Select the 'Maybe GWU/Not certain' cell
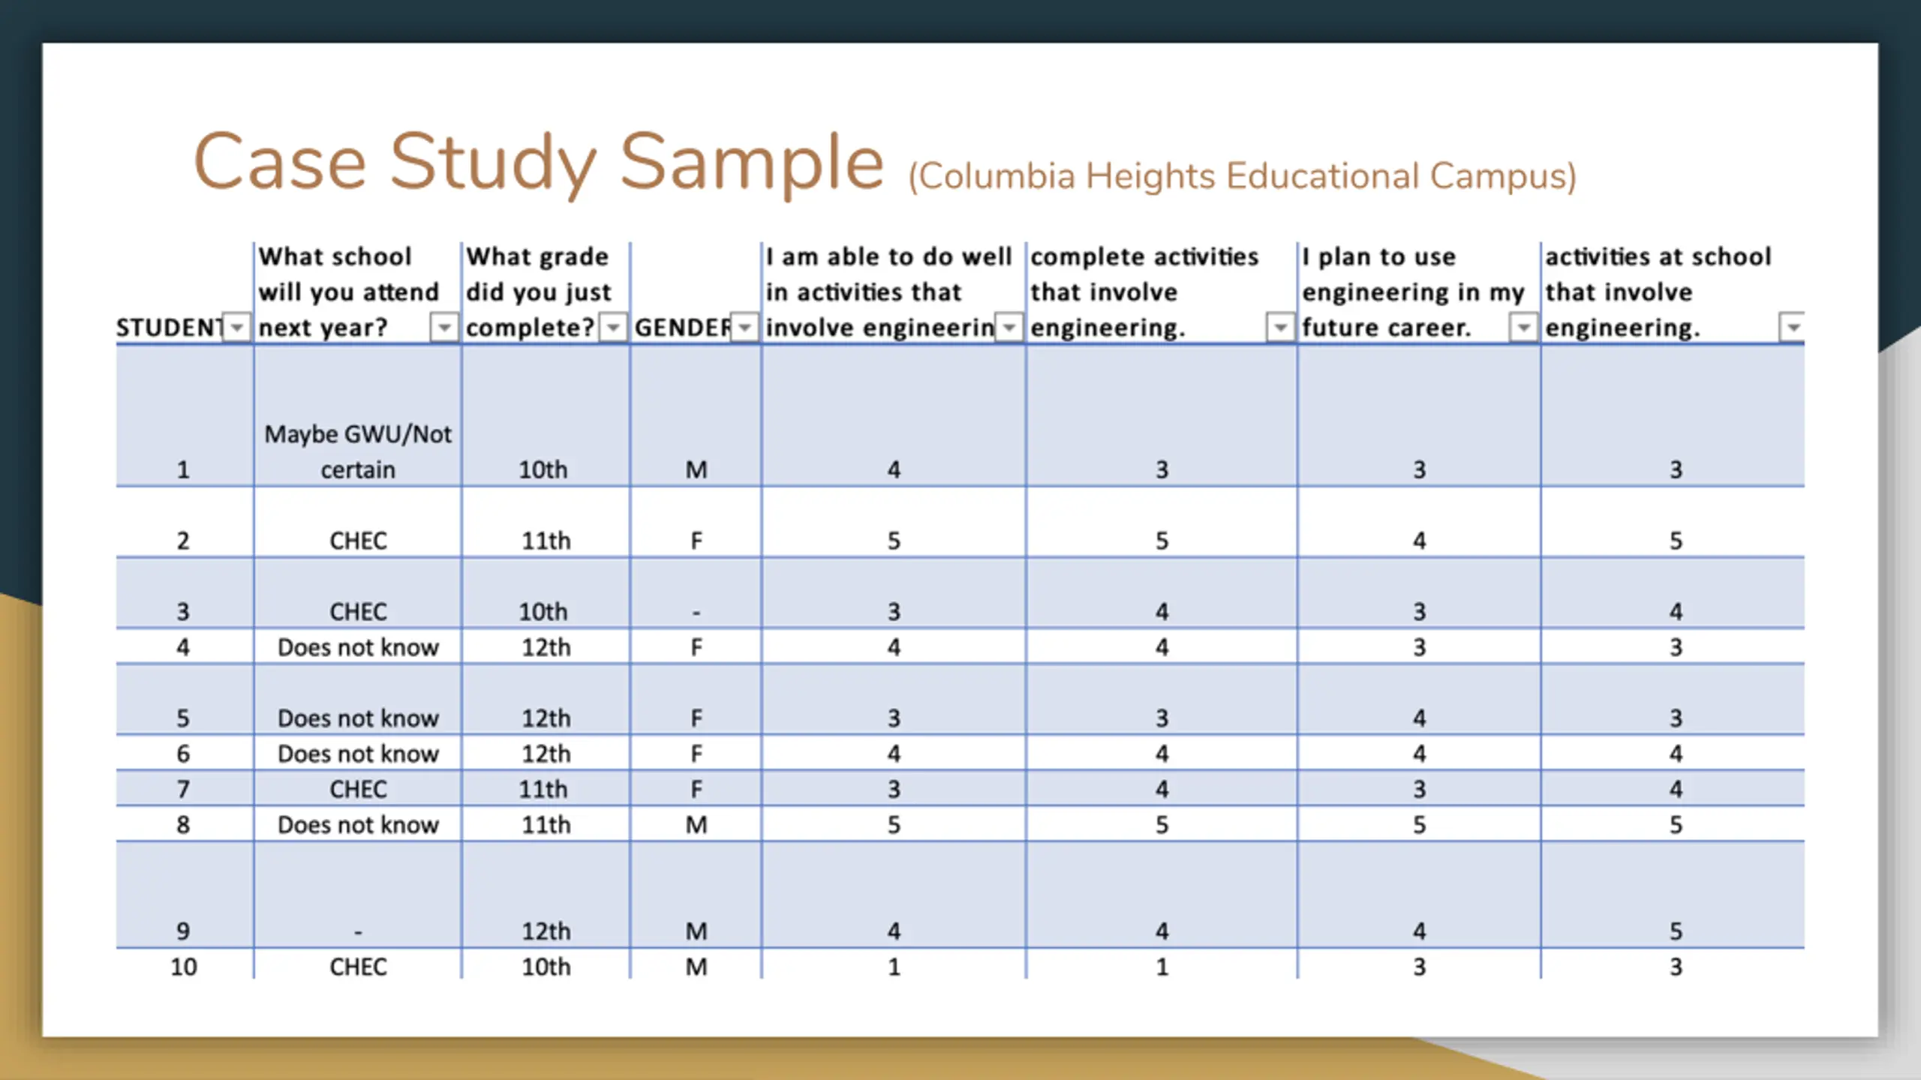This screenshot has width=1921, height=1080. click(x=358, y=451)
